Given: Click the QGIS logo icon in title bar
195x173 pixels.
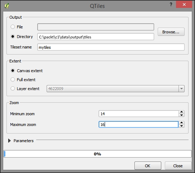Looking at the screenshot, I should [7, 6].
